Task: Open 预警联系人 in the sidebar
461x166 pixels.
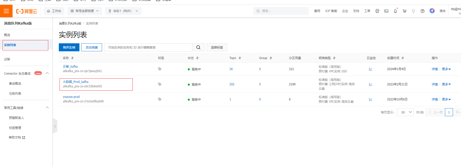Action: [x=17, y=118]
